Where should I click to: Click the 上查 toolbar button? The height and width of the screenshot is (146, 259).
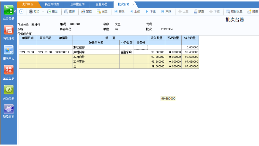(183, 12)
